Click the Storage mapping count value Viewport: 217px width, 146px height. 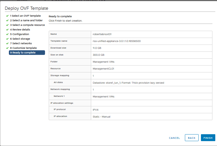coord(93,76)
